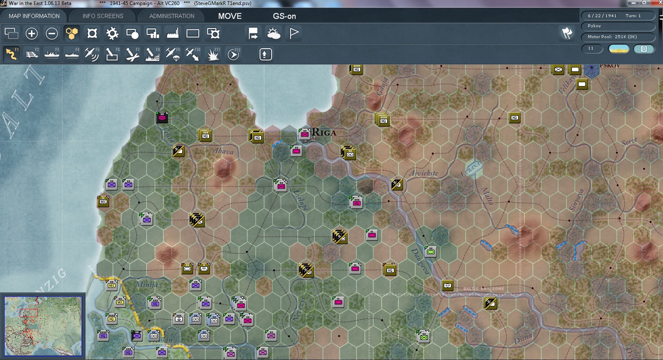Select the black-backed pink unit near Venta
Viewport: 663px width, 360px height.
(162, 117)
